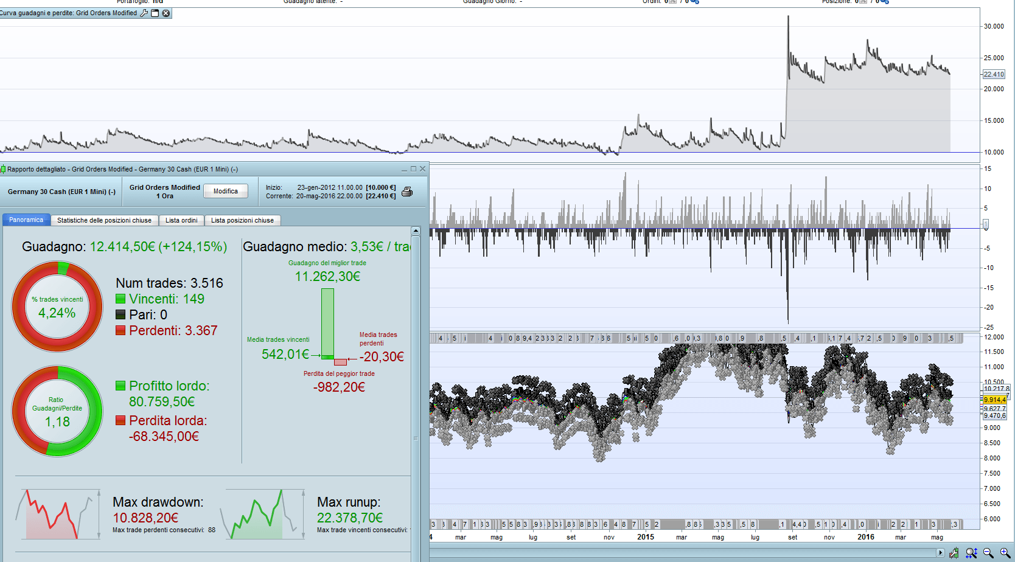1015x562 pixels.
Task: Open settings wrench of the equity curve panel
Action: pos(144,13)
